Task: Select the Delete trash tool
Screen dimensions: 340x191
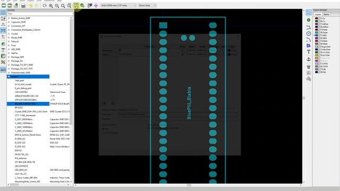Action: tap(309, 67)
